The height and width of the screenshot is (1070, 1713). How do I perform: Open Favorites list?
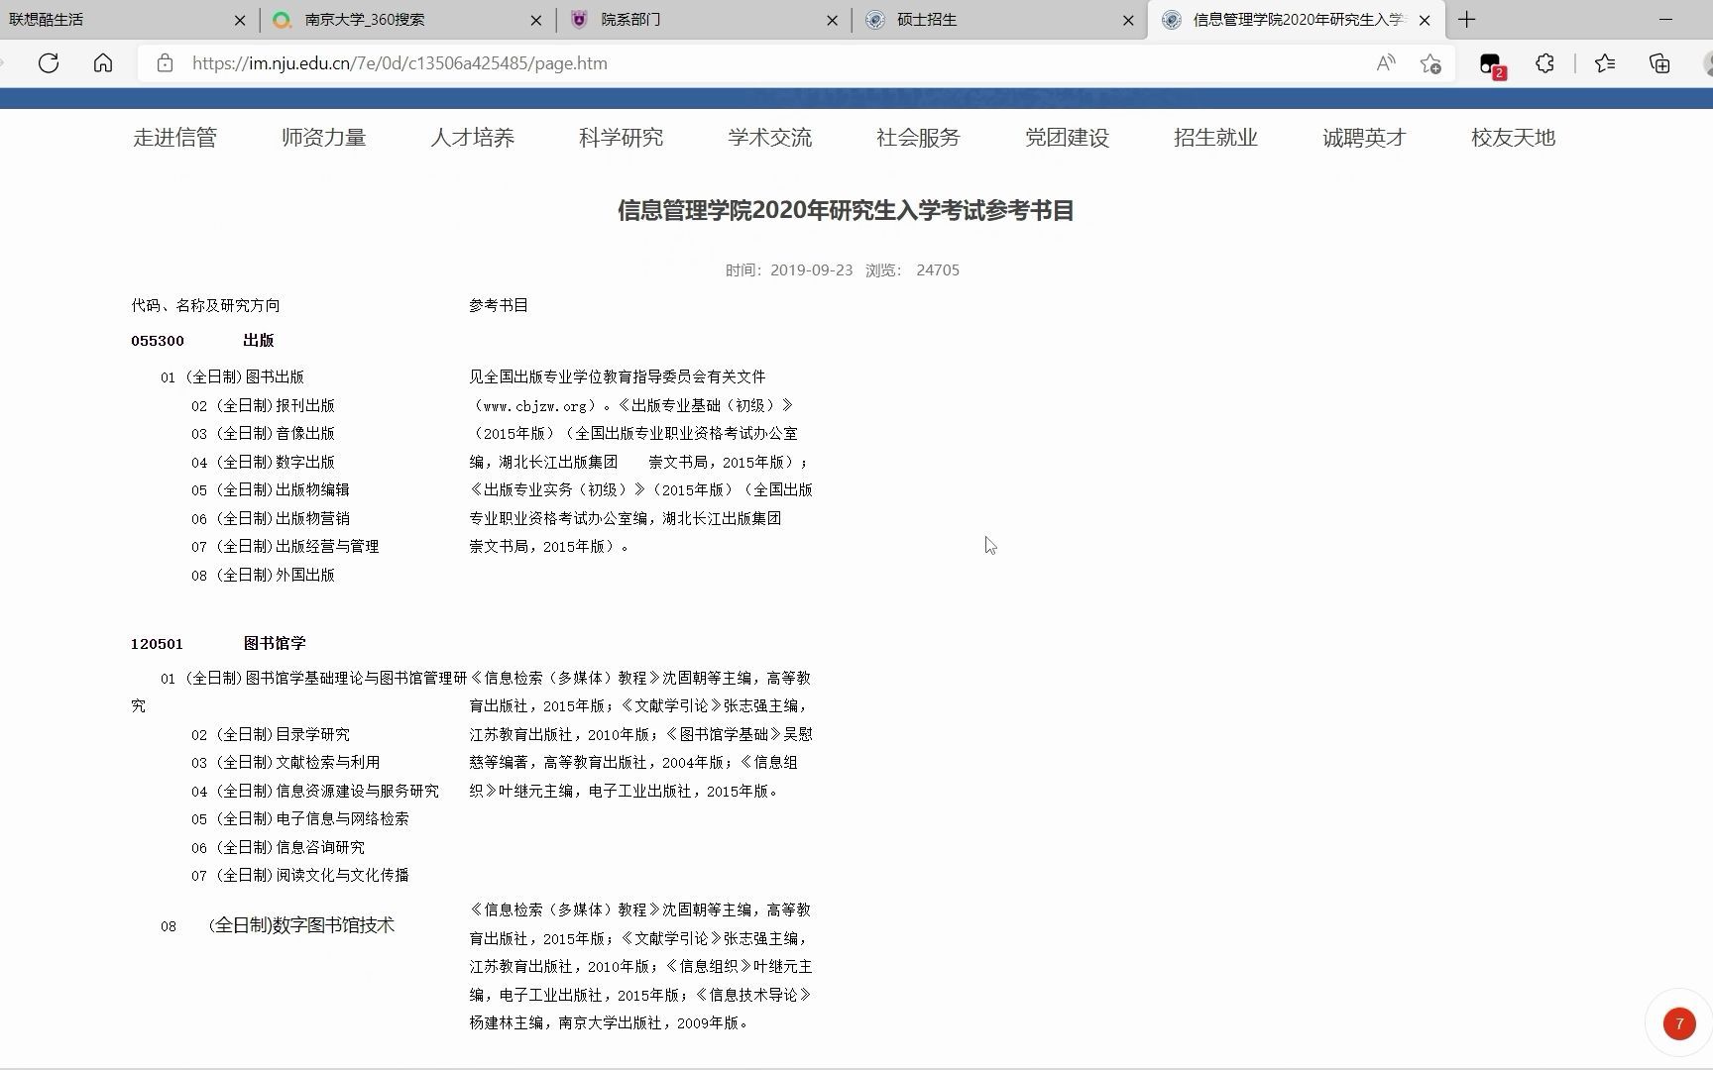click(x=1605, y=63)
